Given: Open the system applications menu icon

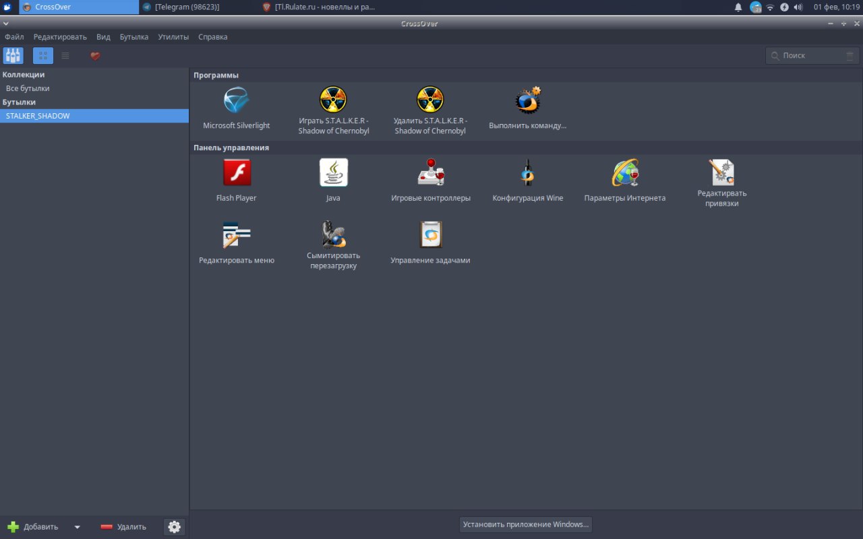Looking at the screenshot, I should (7, 7).
